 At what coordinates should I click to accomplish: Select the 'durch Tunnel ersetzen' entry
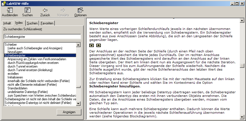[22, 66]
